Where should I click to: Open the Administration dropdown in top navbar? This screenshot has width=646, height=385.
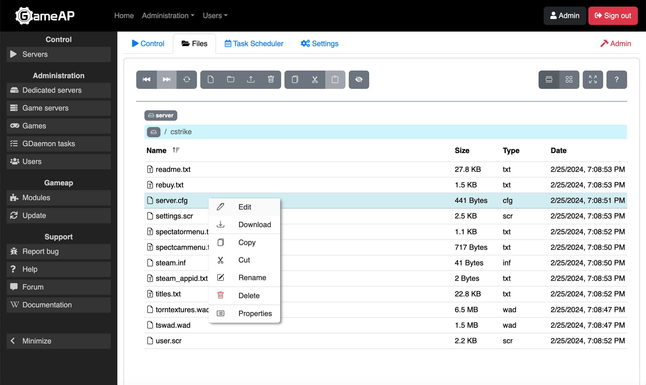click(x=168, y=16)
